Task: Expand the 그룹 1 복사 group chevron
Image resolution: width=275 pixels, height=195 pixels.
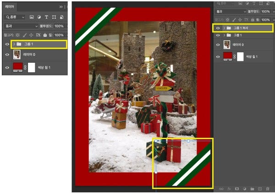Action: pos(224,28)
